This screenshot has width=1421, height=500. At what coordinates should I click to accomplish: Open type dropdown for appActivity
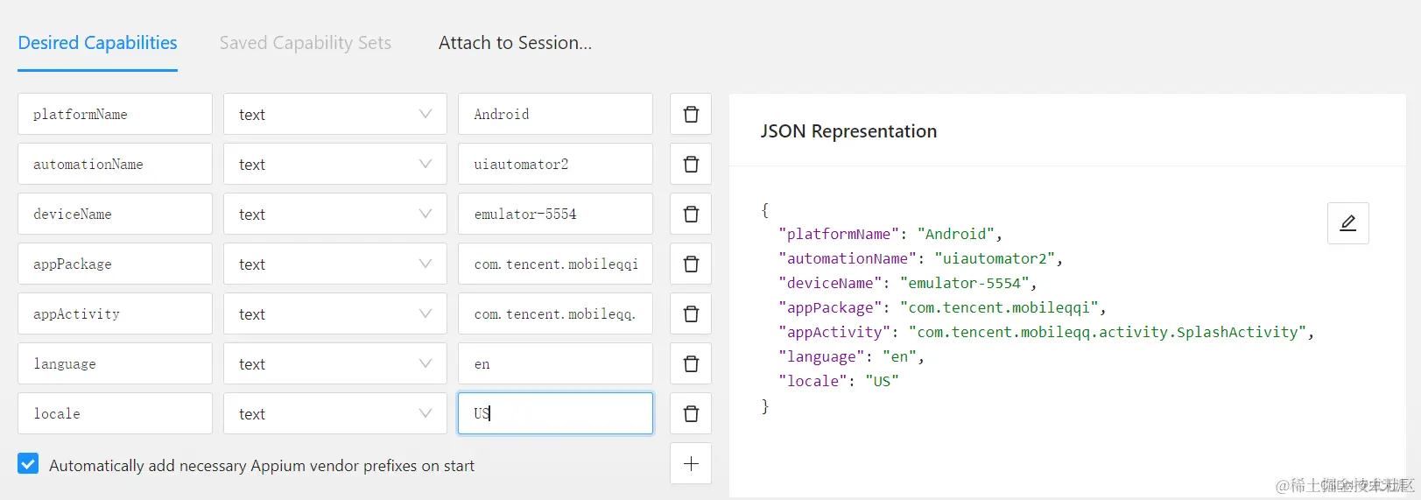click(x=335, y=313)
